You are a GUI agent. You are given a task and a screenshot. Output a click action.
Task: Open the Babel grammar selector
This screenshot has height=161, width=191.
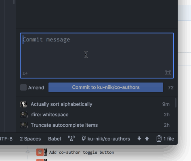pos(55,139)
